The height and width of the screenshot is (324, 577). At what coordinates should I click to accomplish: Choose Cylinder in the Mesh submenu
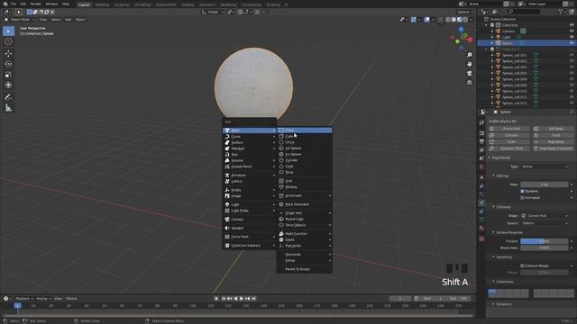305,160
